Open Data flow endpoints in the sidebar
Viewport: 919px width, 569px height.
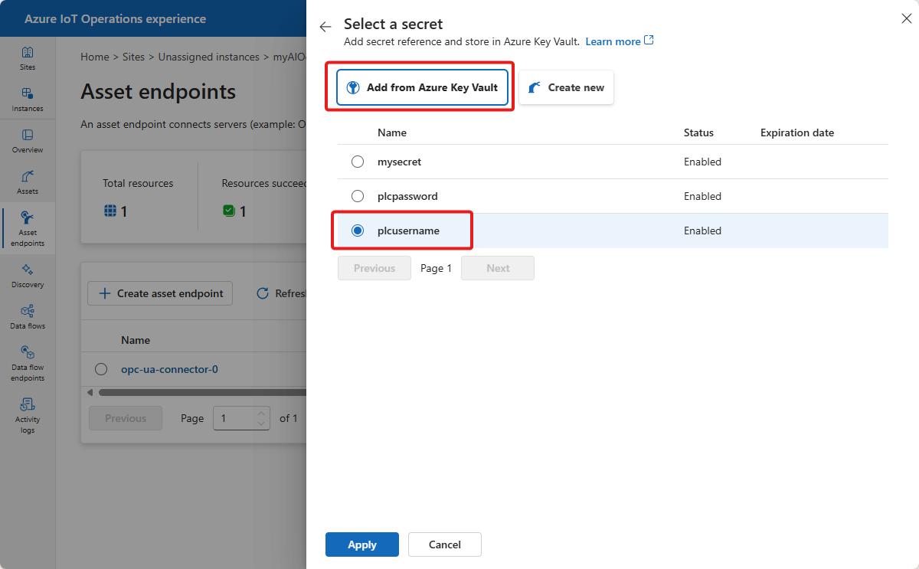point(28,363)
